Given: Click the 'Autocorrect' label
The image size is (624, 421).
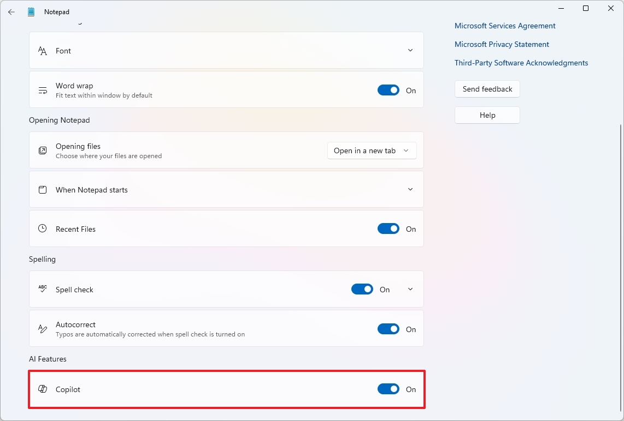Looking at the screenshot, I should pos(75,324).
